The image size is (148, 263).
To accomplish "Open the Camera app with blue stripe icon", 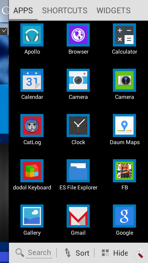I will 78,80.
